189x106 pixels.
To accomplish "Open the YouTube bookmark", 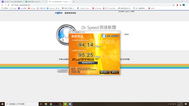I will click(x=32, y=8).
